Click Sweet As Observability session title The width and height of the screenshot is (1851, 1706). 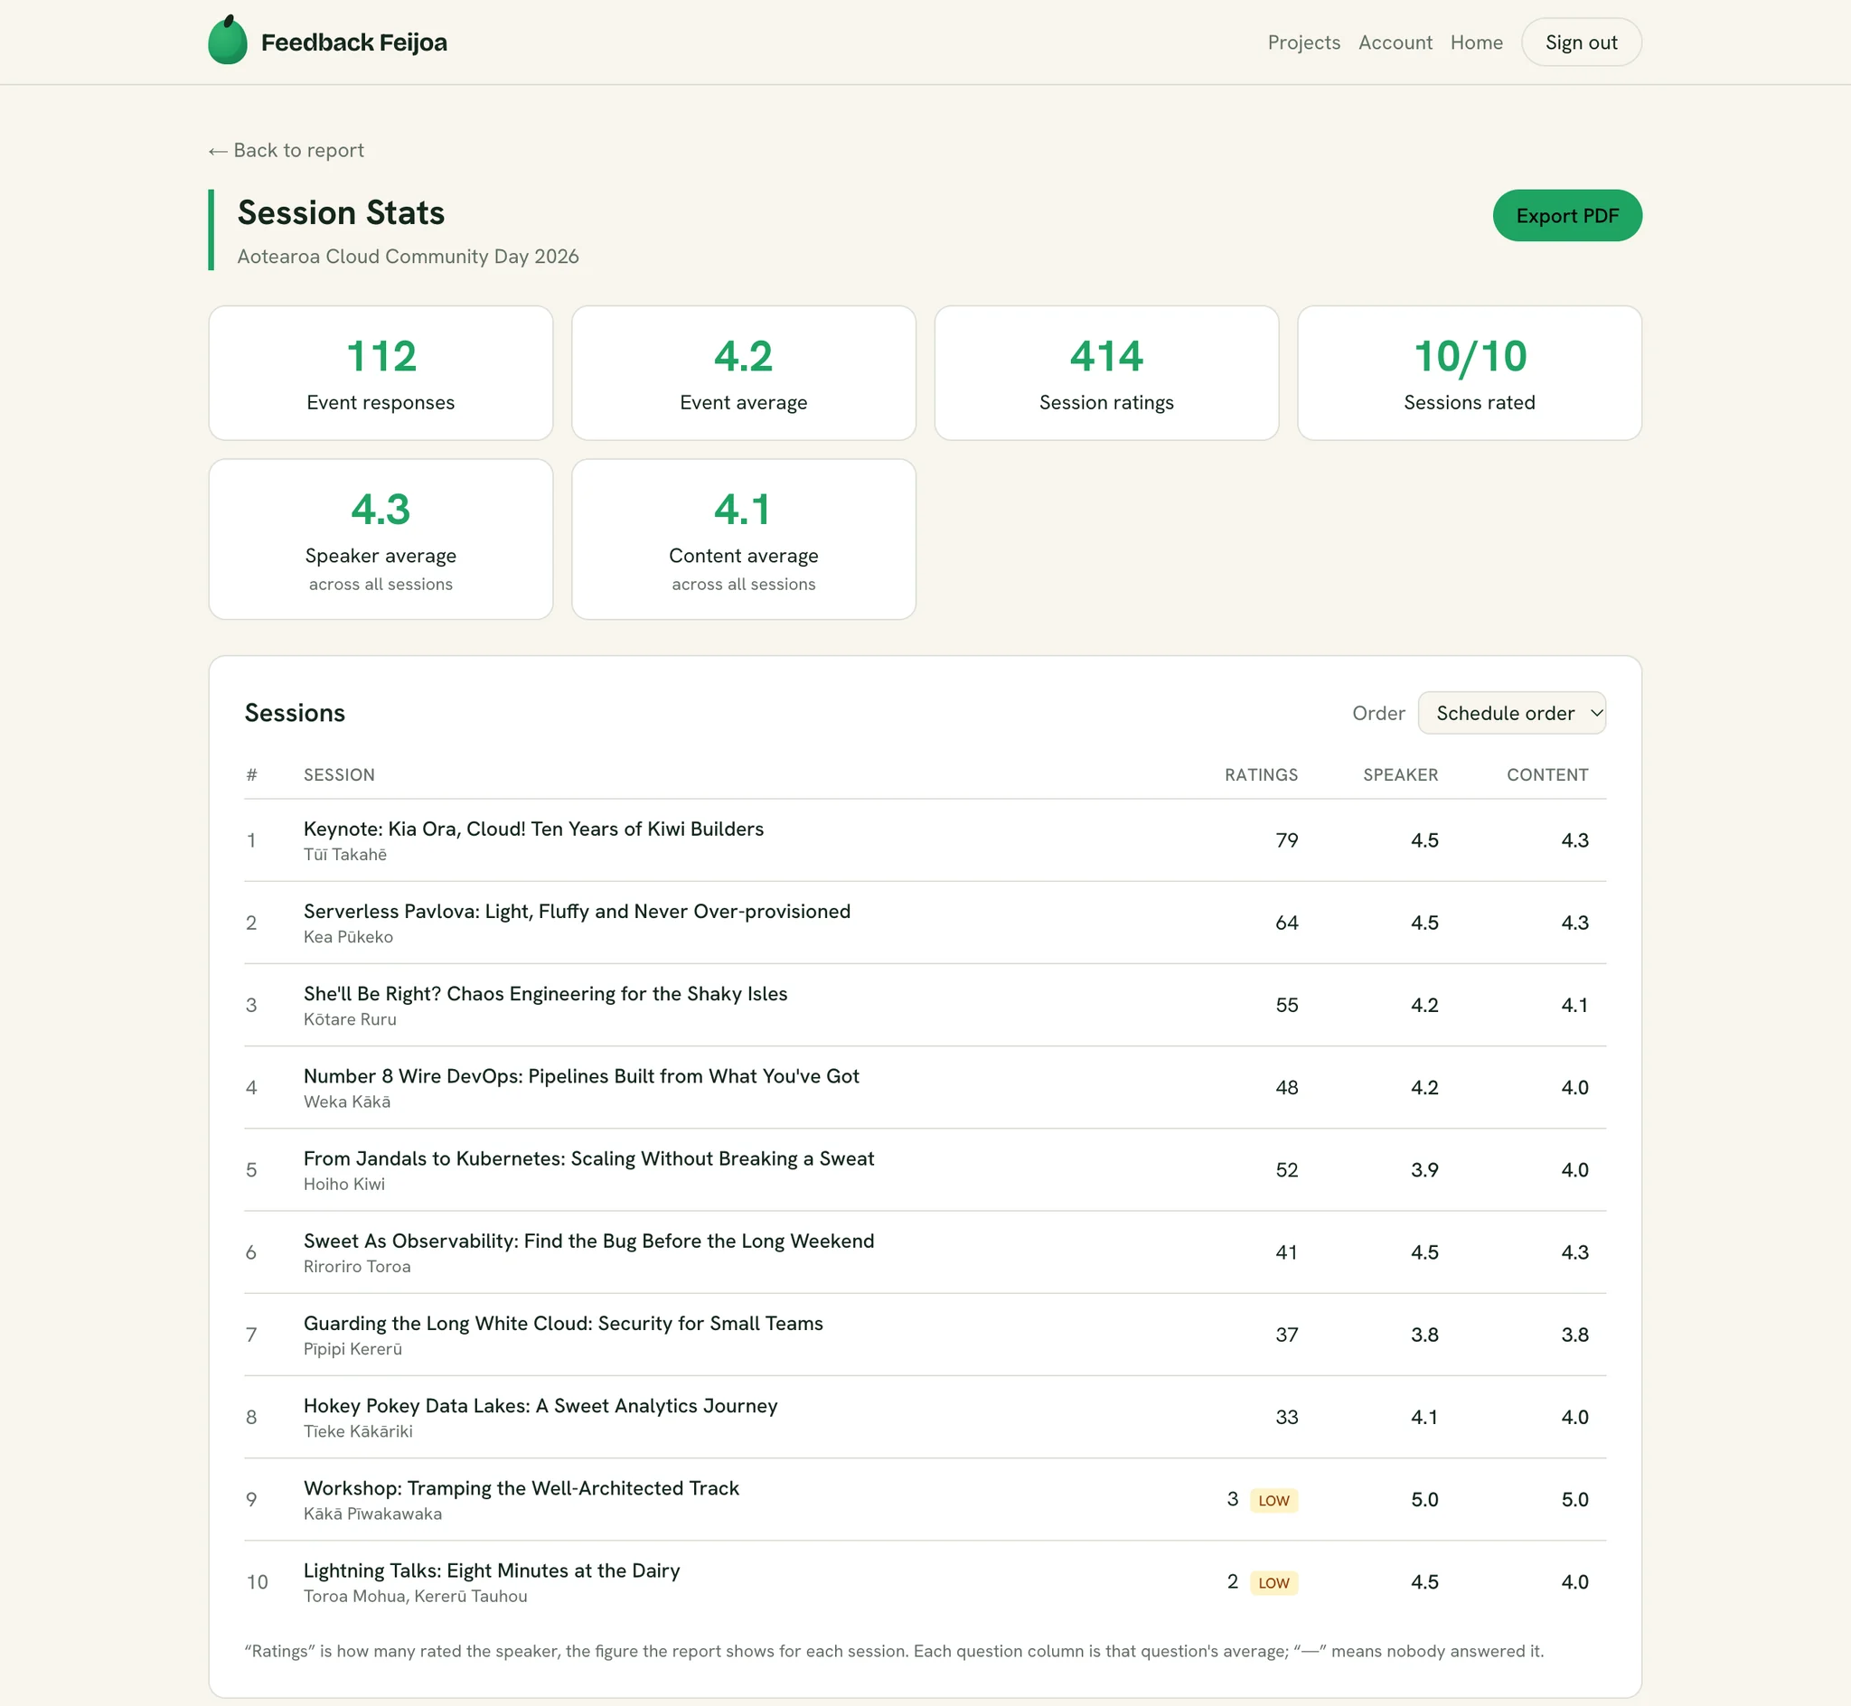[x=589, y=1241]
